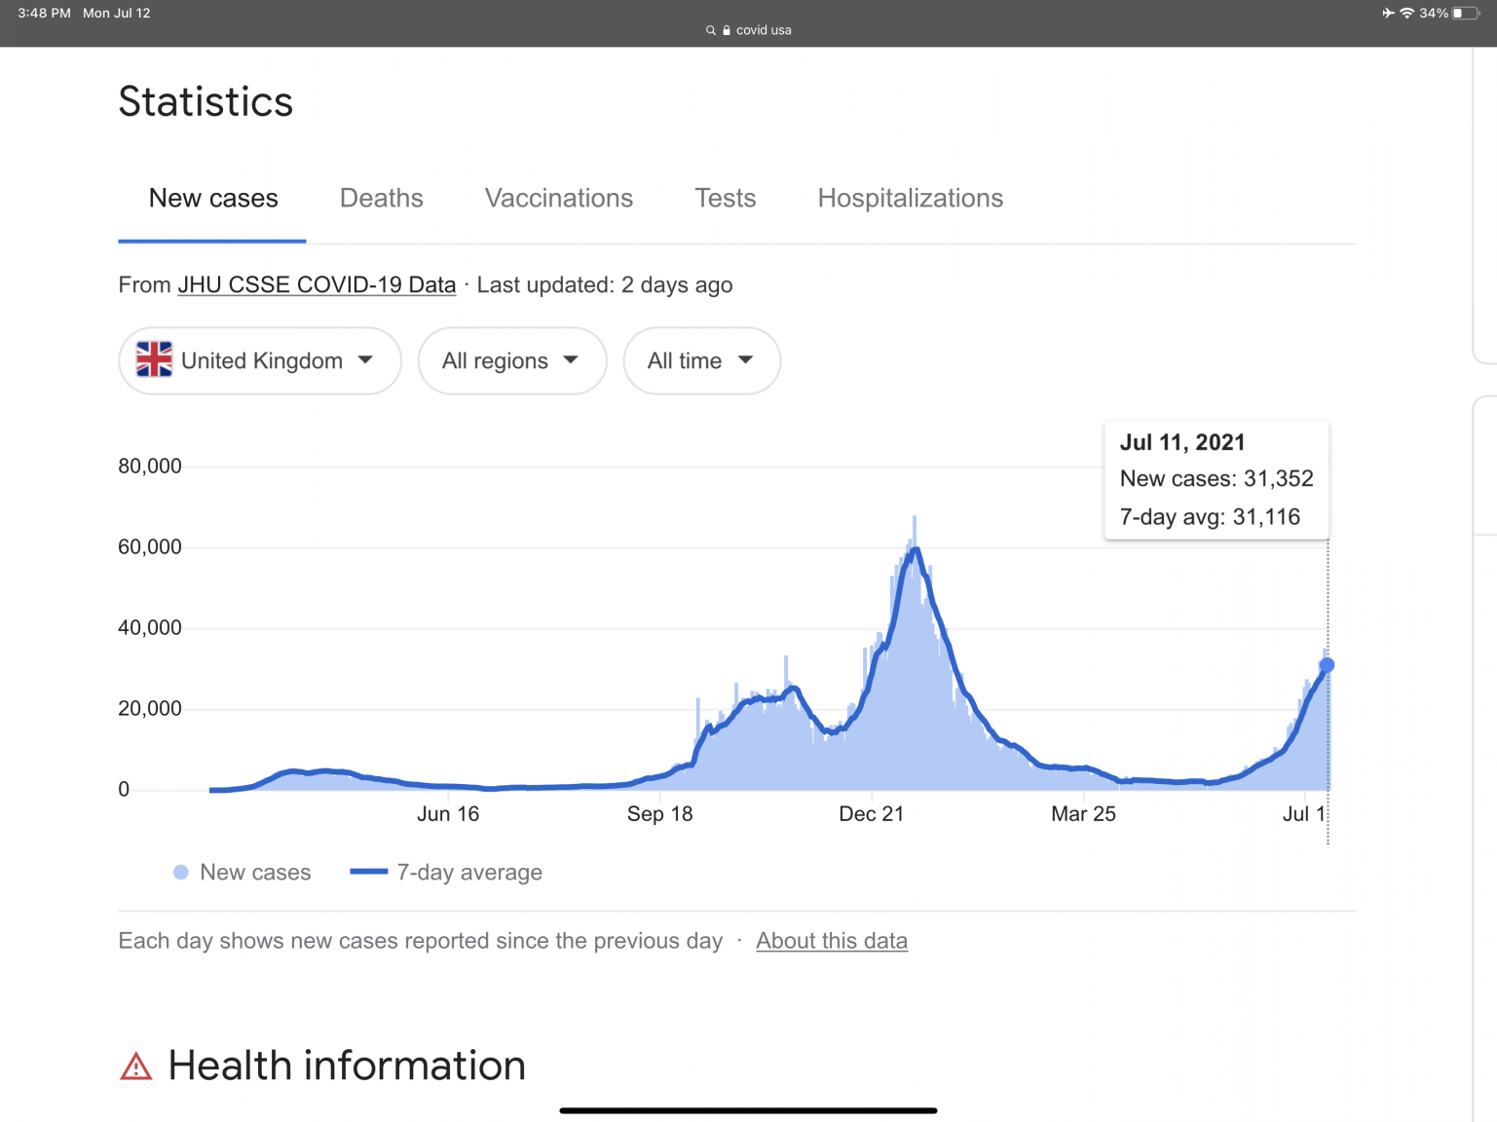Click the 7-day average legend line
Viewport: 1497px width, 1122px height.
(x=369, y=873)
